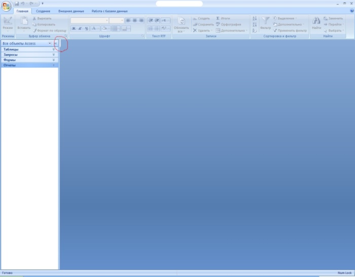
Task: Open the Буфер обмена dialog launcher
Action: pos(66,36)
